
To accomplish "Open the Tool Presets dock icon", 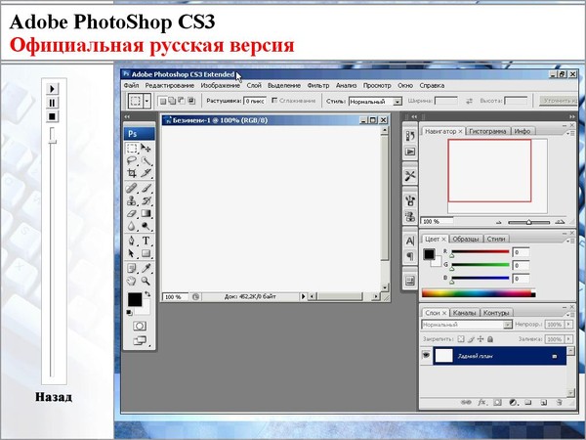I will (x=410, y=175).
